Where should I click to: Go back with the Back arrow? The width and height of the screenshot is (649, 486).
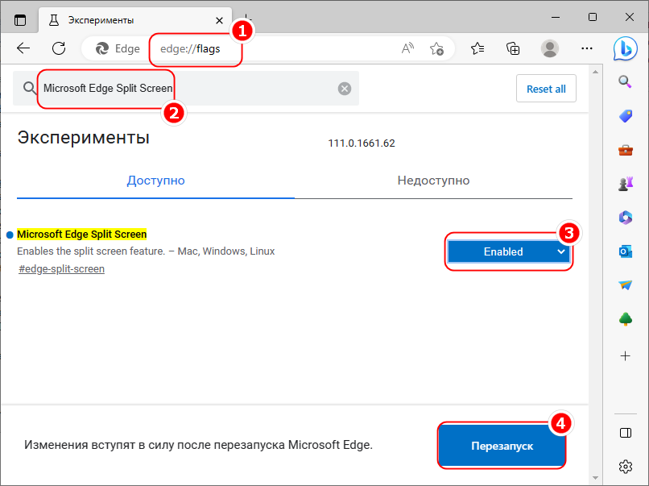point(23,48)
